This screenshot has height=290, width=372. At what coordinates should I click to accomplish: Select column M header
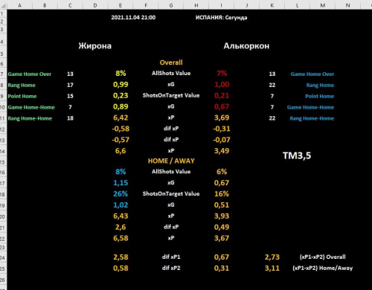tap(323, 5)
